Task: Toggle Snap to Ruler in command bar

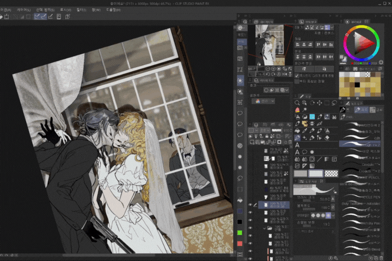Action: coord(37,16)
